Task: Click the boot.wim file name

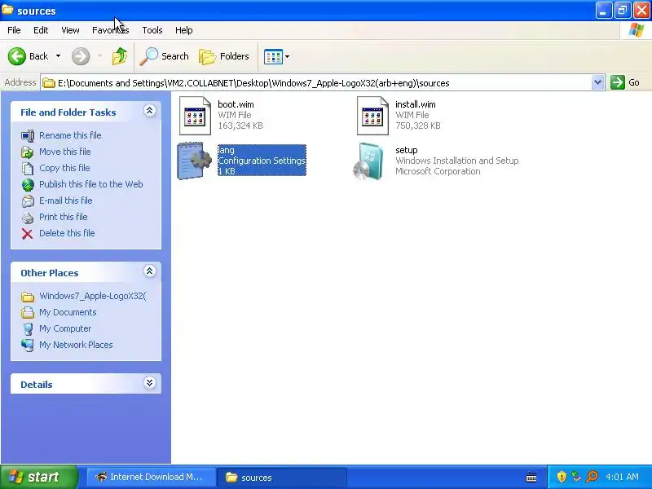Action: tap(236, 104)
